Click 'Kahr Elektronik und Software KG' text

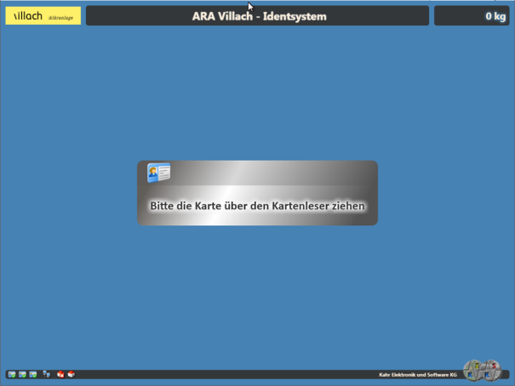(x=418, y=374)
